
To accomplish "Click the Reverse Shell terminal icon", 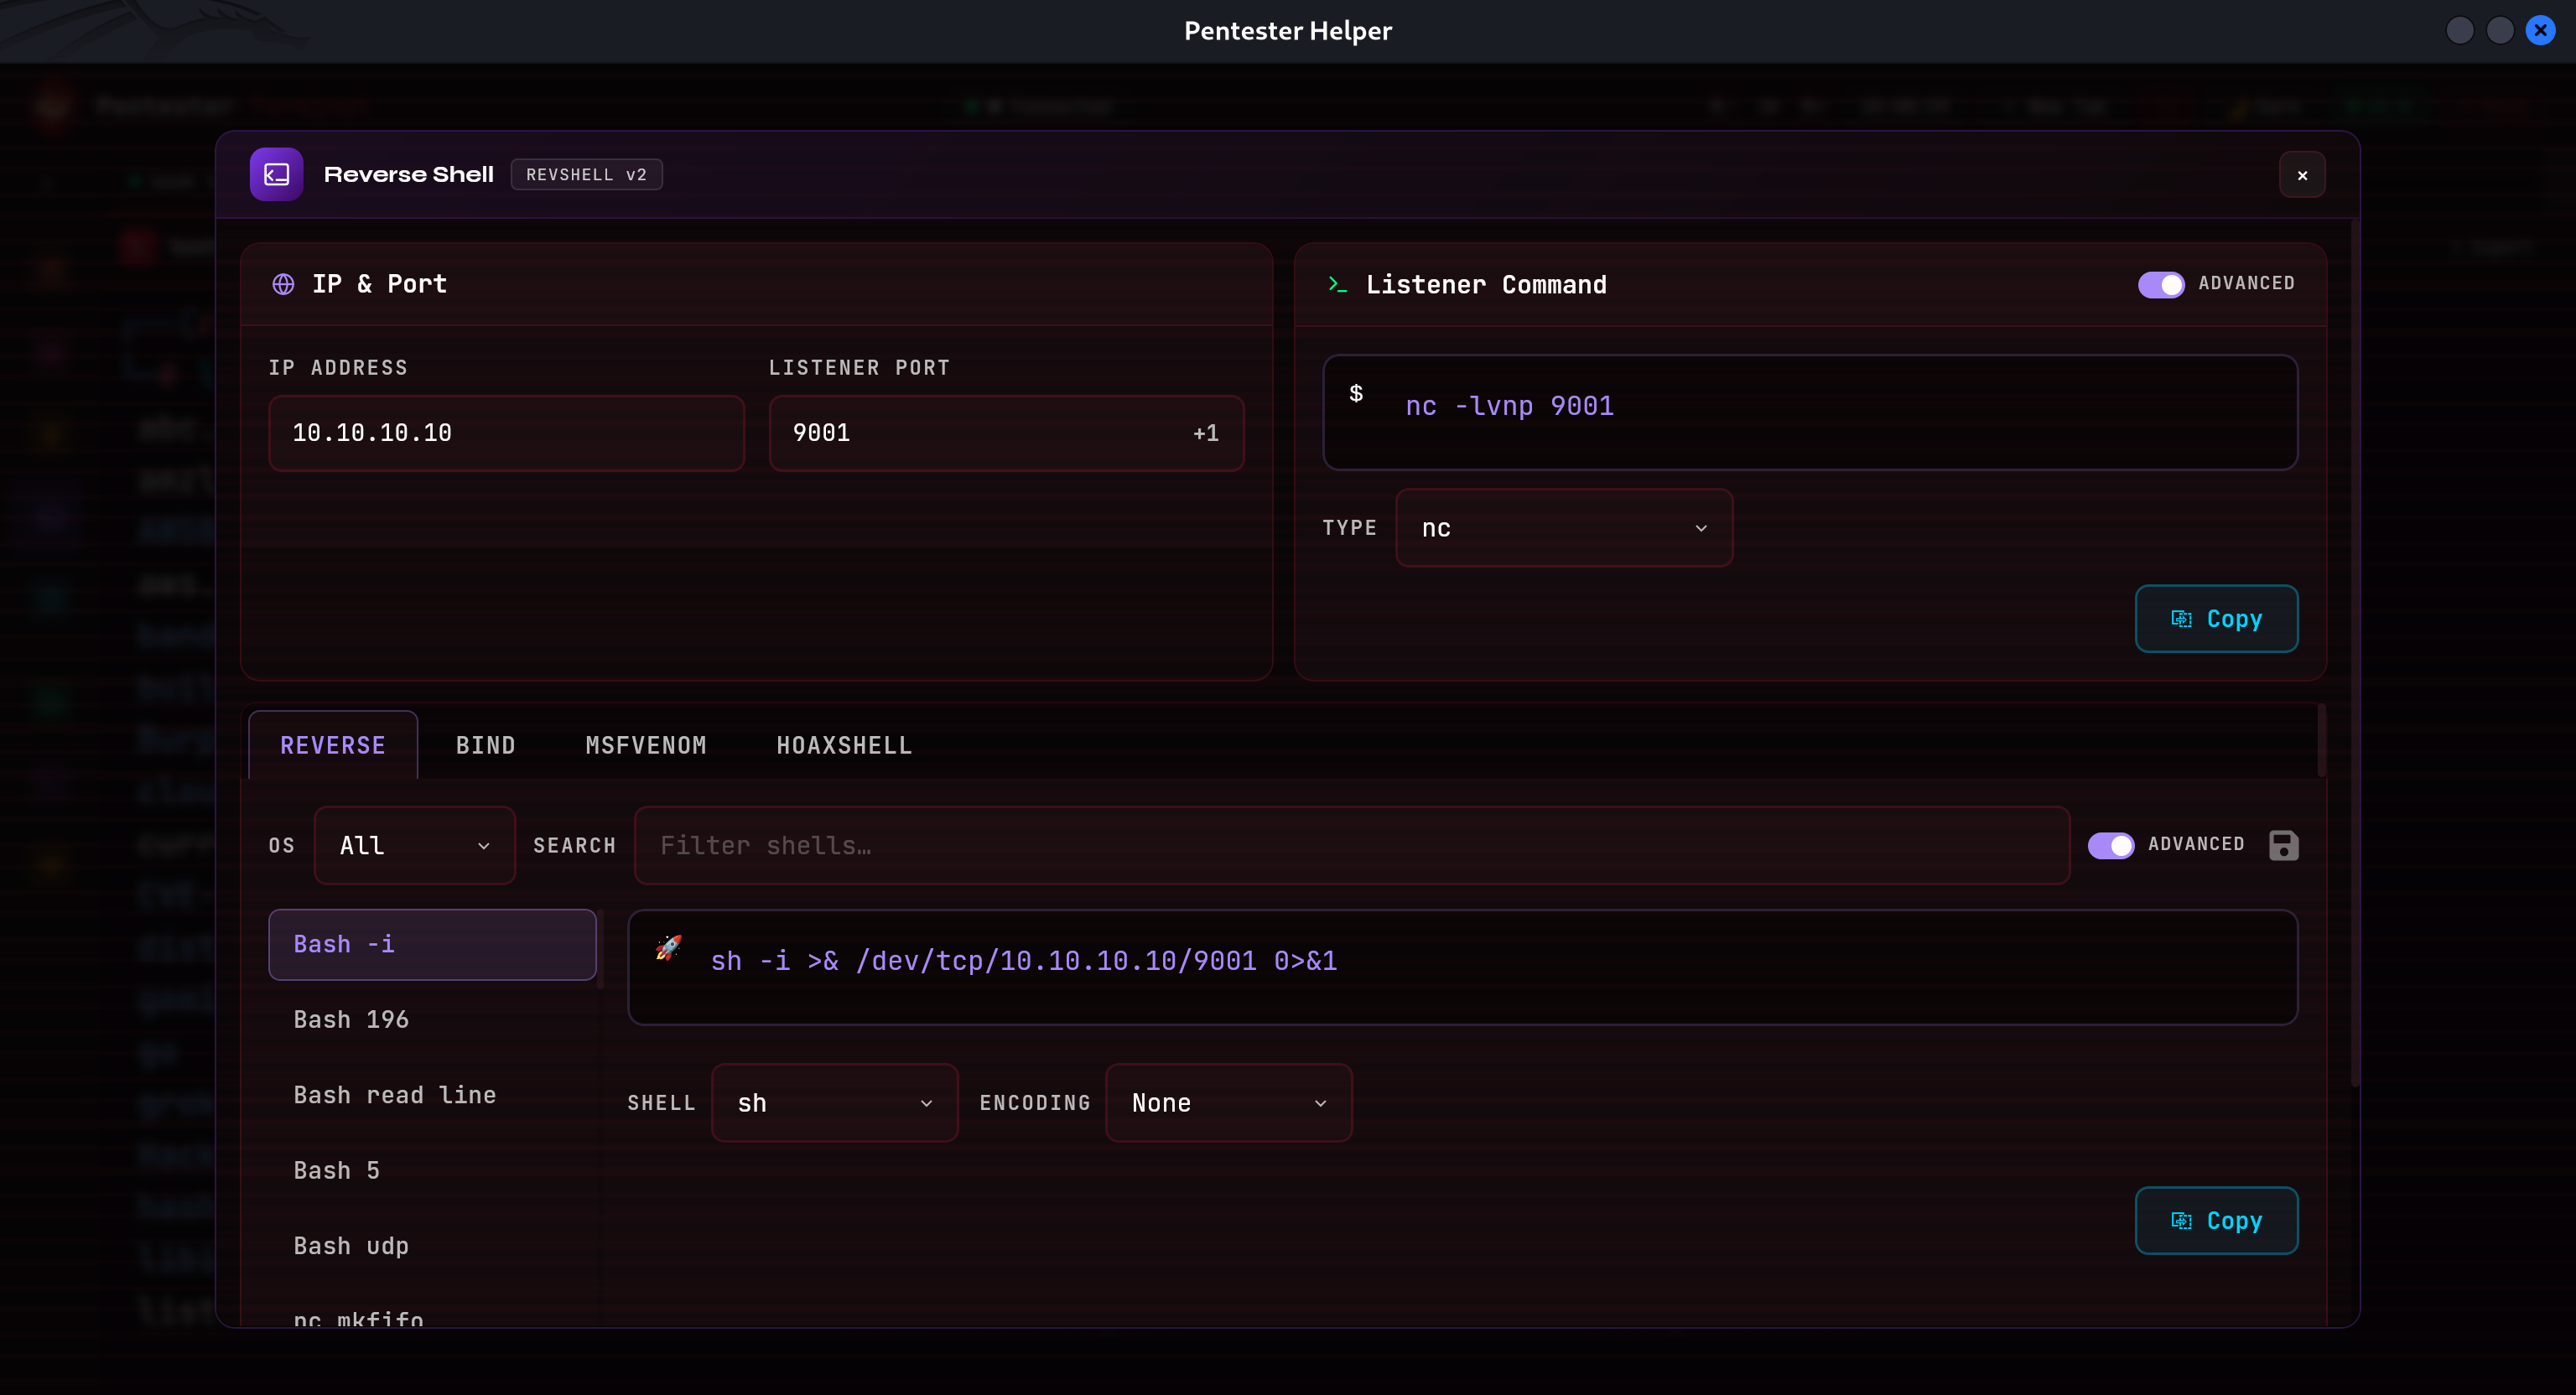I will coord(276,174).
